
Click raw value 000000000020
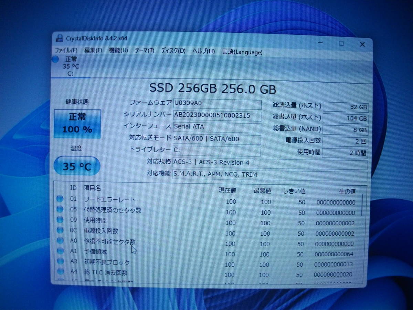tap(333, 275)
